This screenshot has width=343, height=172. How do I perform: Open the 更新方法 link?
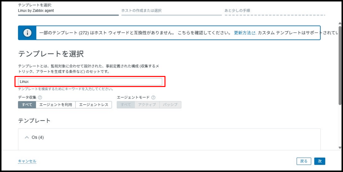242,33
